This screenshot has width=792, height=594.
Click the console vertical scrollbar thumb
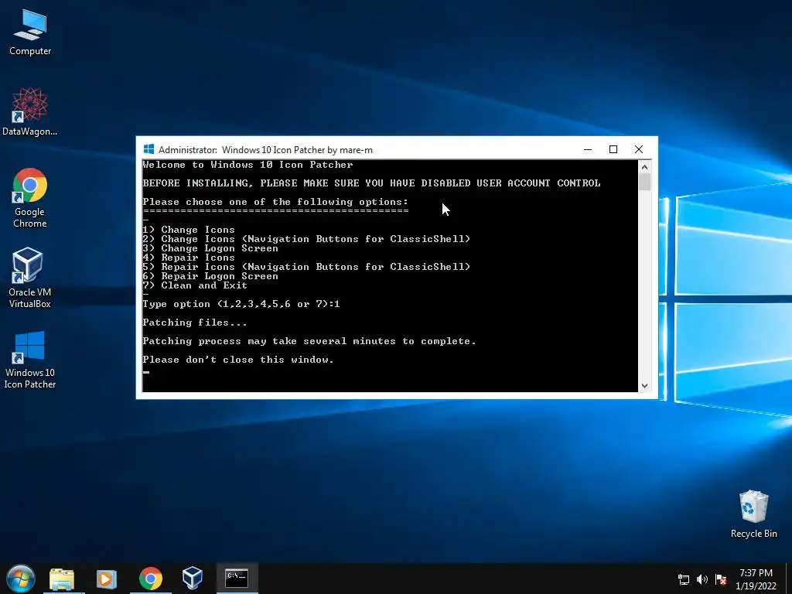tap(644, 182)
